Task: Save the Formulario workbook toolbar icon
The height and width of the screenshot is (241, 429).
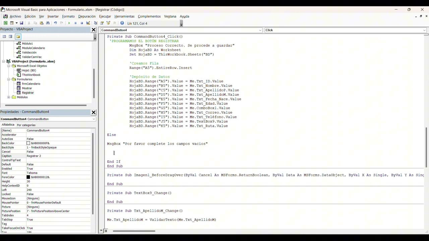Action: pyautogui.click(x=21, y=23)
